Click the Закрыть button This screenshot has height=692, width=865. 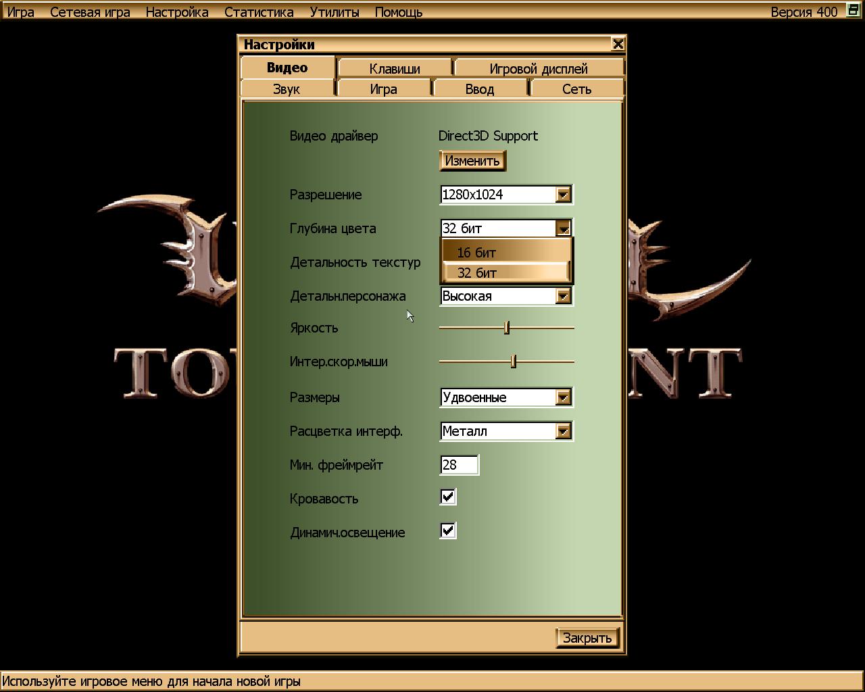tap(587, 638)
